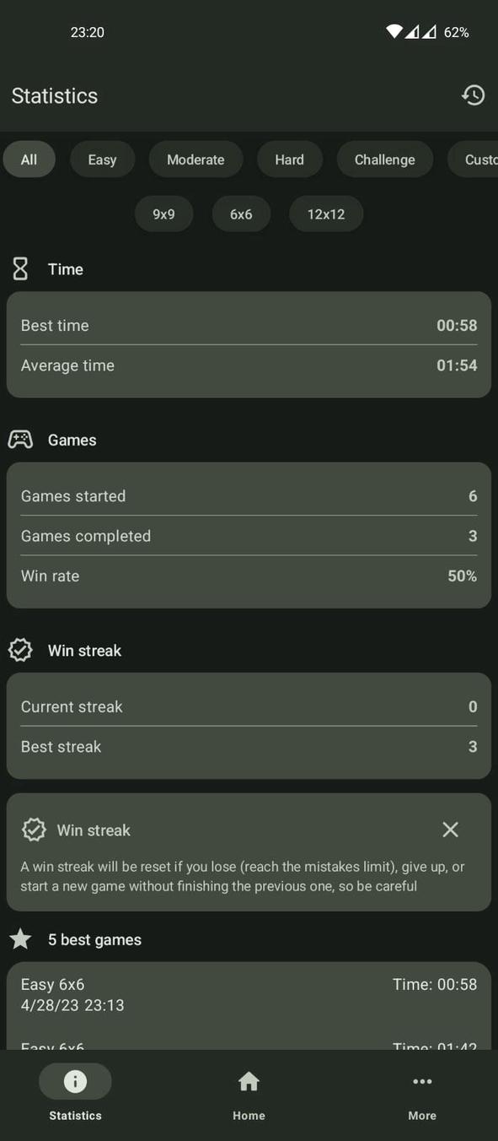
Task: Choose the Moderate difficulty chip
Action: pos(195,160)
